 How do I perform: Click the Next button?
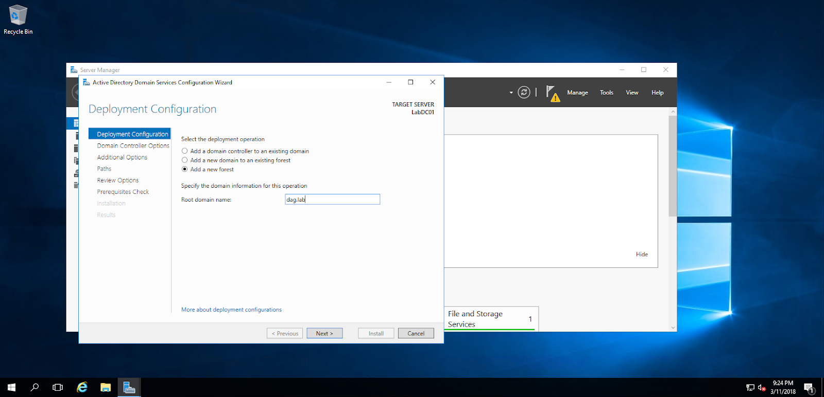(324, 333)
